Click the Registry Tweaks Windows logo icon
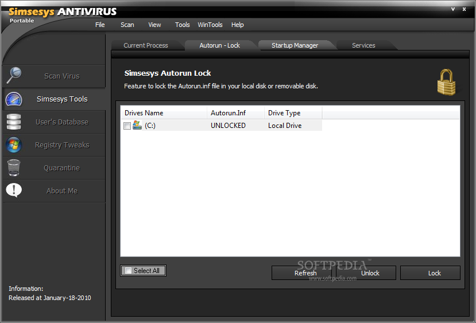The width and height of the screenshot is (476, 323). pyautogui.click(x=14, y=145)
